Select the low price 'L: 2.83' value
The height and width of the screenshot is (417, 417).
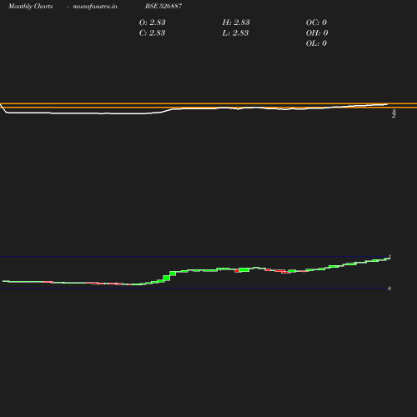[235, 33]
